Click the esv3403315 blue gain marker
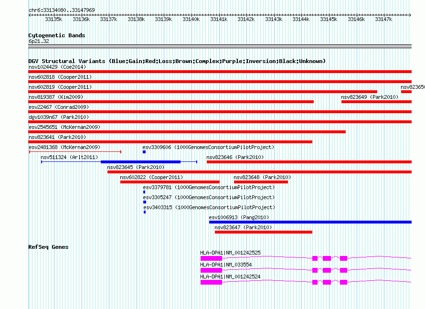The image size is (425, 309). coord(145,212)
